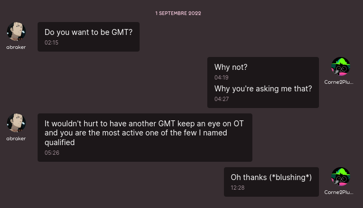Select the 'It wouldn't hurt to have another GMT' line
Viewport: 363px width, 208px height.
(x=144, y=124)
